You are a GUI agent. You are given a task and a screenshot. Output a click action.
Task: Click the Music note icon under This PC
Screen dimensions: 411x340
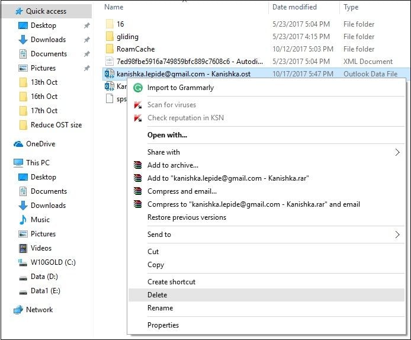pyautogui.click(x=23, y=220)
